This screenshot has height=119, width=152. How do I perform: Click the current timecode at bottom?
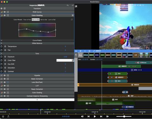[66, 116]
